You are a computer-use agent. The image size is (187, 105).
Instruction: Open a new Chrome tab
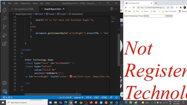tap(156, 3)
